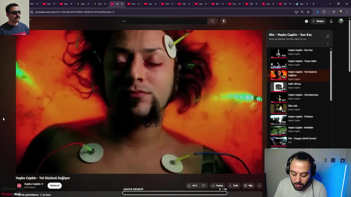Open browser zoom magnifier icon
The image size is (351, 197).
tap(302, 12)
